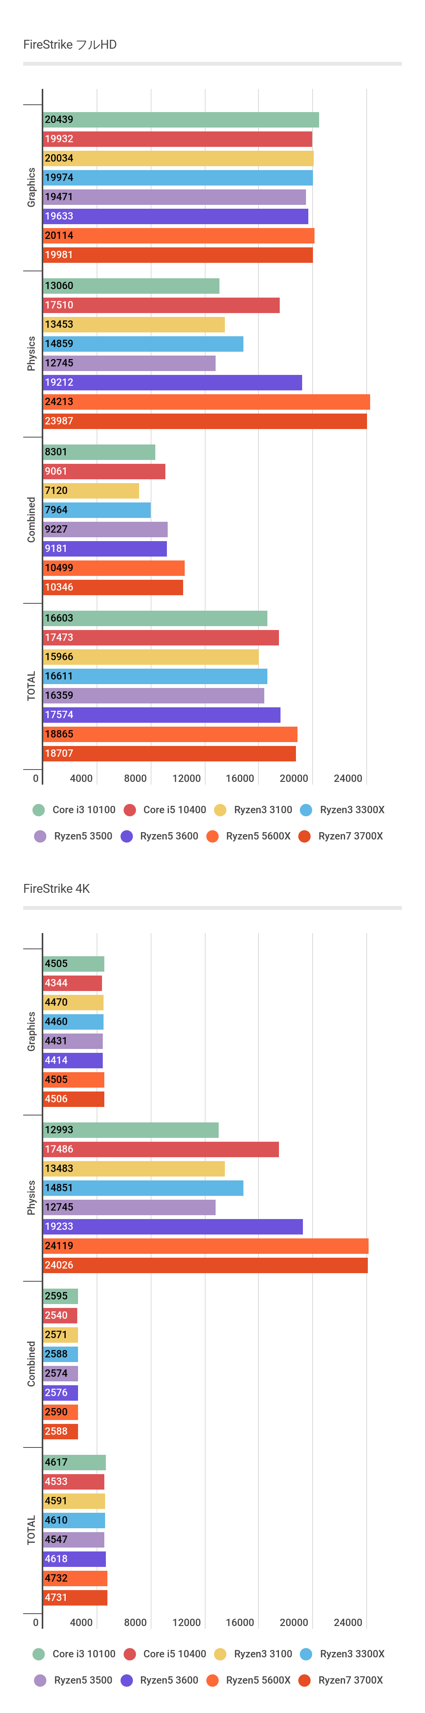Select the 24213 Physics bar

pos(206,402)
